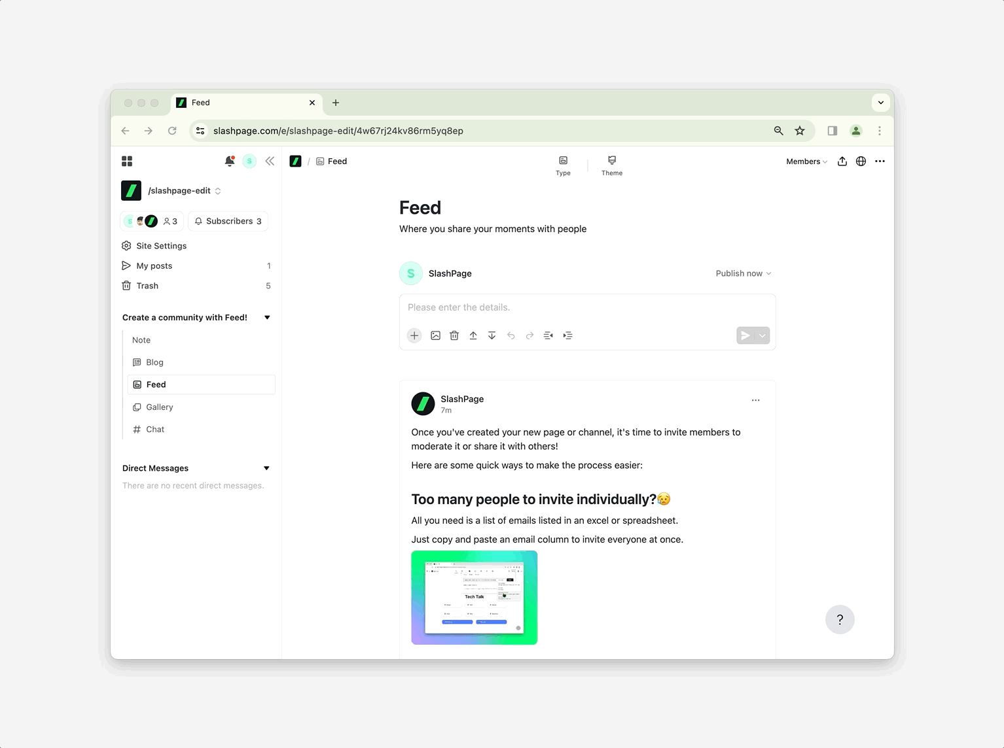The width and height of the screenshot is (1004, 748).
Task: Open the tab search dropdown
Action: click(x=881, y=103)
